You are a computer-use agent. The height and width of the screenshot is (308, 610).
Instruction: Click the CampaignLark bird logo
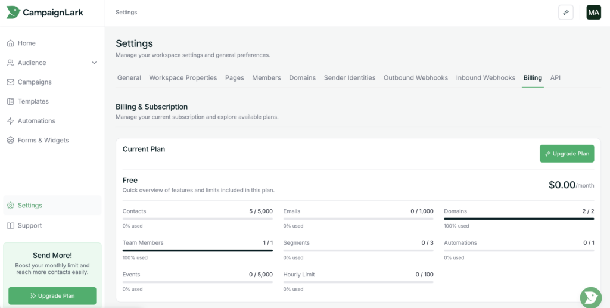point(13,13)
